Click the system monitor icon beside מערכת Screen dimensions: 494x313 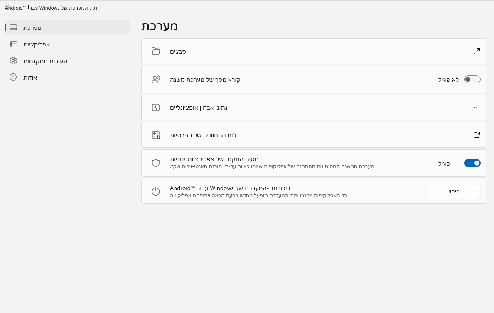pos(13,28)
